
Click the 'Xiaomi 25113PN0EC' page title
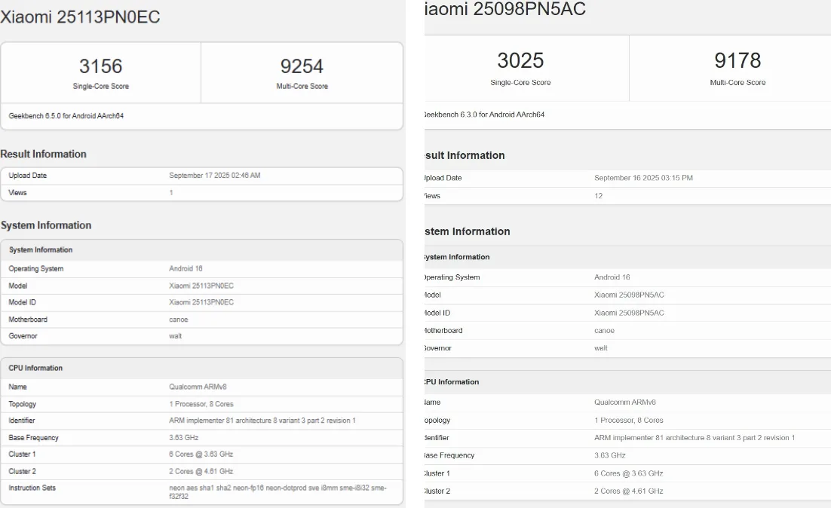(80, 17)
